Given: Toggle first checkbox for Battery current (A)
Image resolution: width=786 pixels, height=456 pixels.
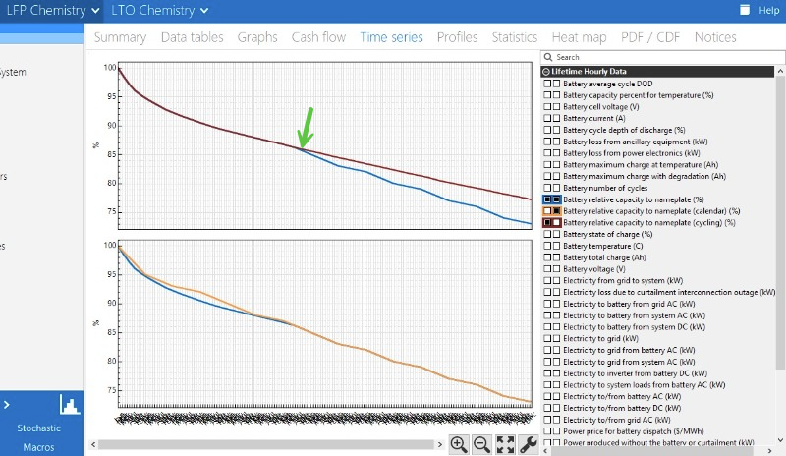Looking at the screenshot, I should click(547, 118).
